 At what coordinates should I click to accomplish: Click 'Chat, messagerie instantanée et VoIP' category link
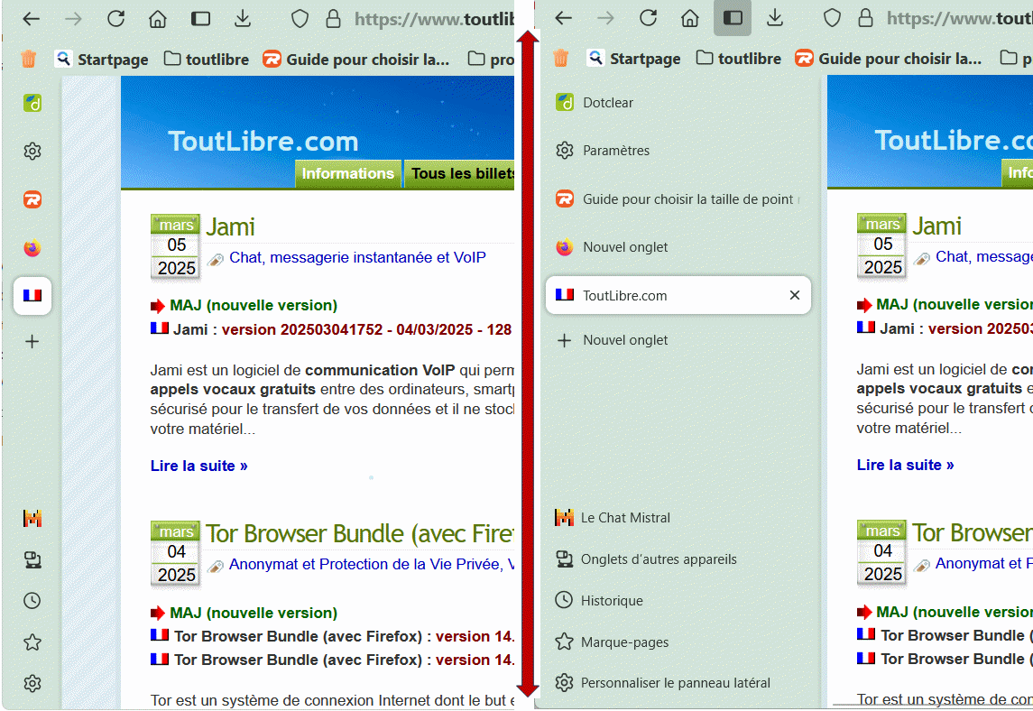[357, 258]
